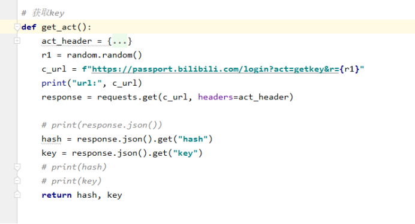Click fold end marker beside return line
The width and height of the screenshot is (415, 224).
coord(17,195)
